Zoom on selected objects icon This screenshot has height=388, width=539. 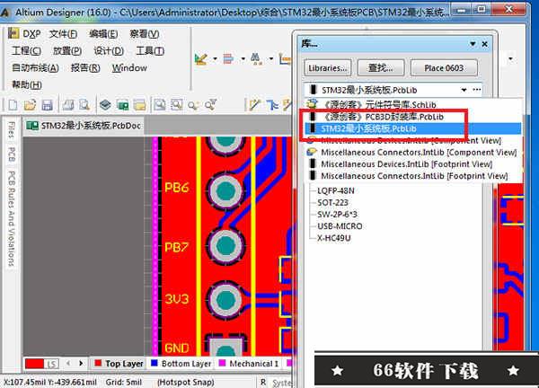coord(193,105)
